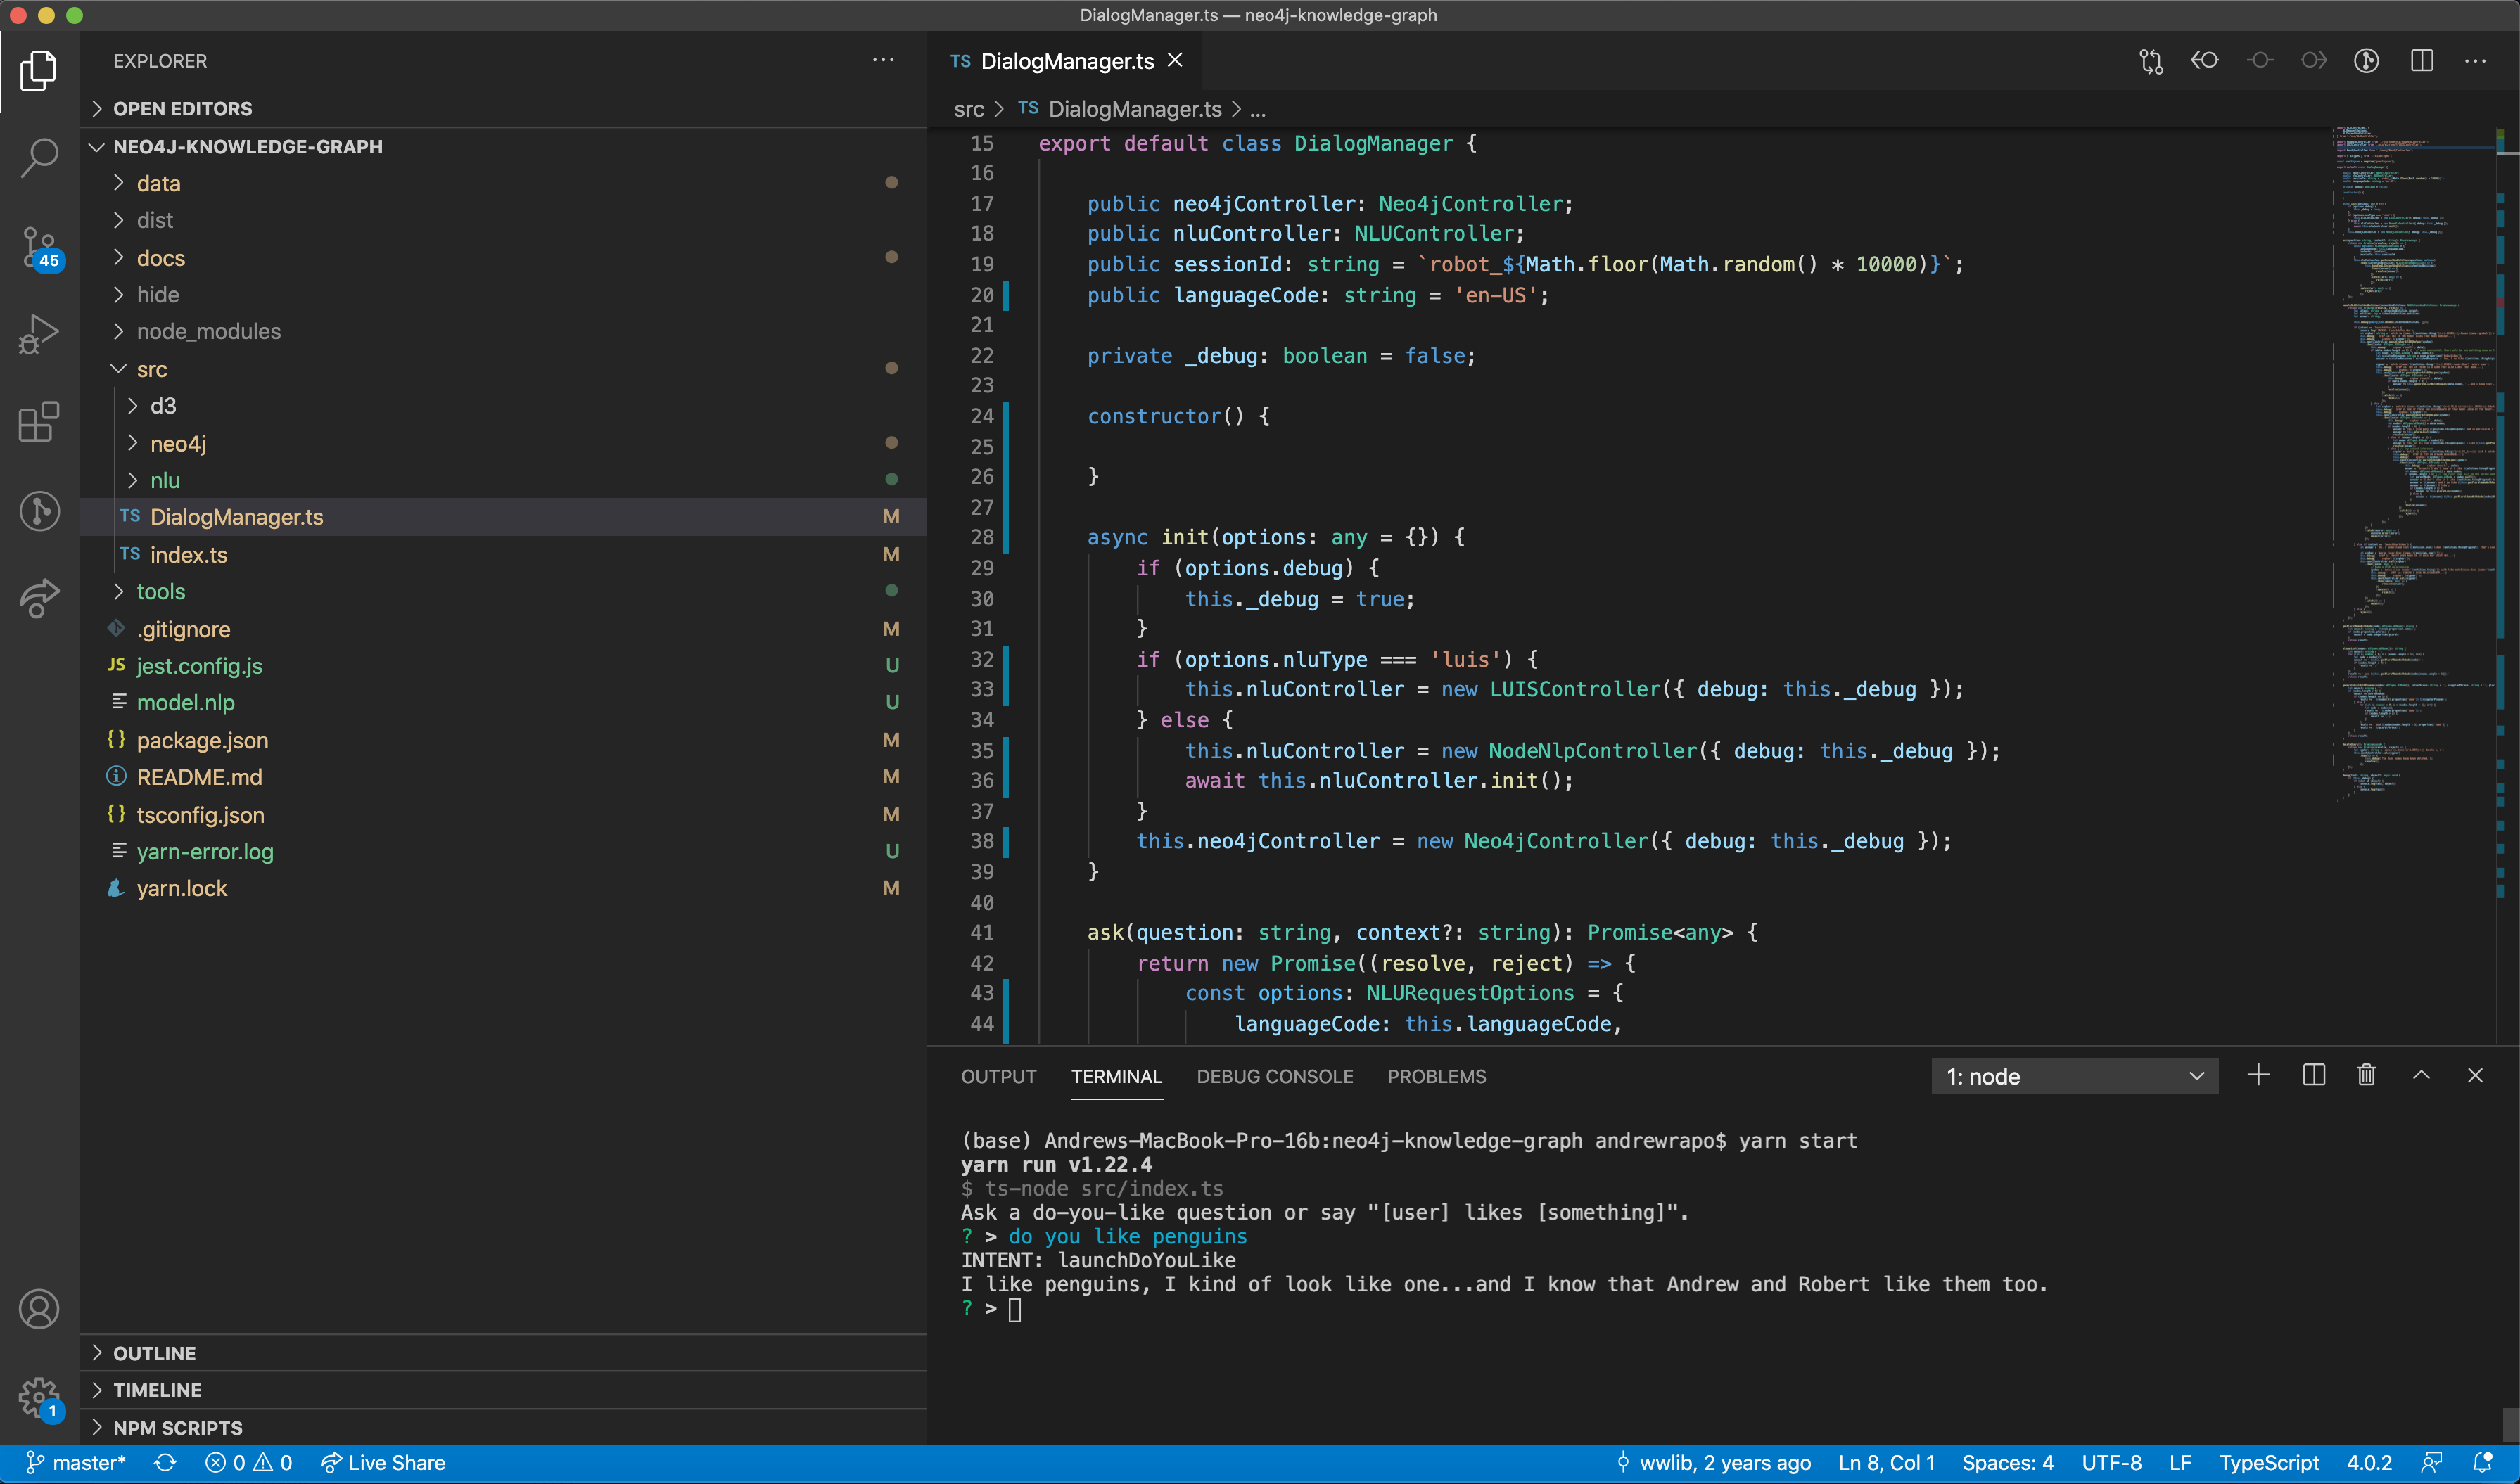Click Ln 8, Col 1 position indicator

[1886, 1463]
